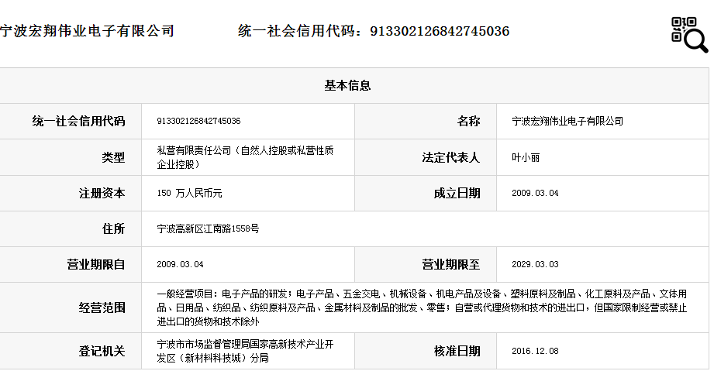Viewport: 714px width, 371px height.
Task: Click the 类型 label cell
Action: click(113, 157)
